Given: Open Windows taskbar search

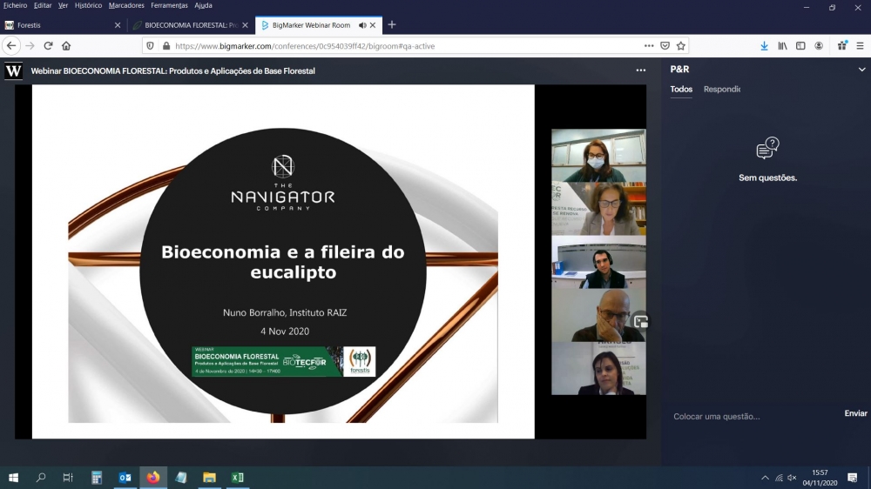Looking at the screenshot, I should pyautogui.click(x=41, y=478).
